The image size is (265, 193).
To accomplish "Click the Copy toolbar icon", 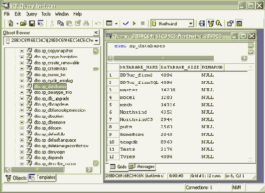I will (60, 23).
